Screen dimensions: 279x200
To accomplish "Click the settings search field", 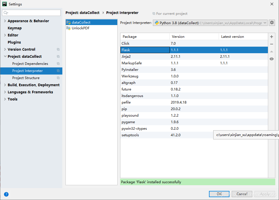I will click(31, 13).
